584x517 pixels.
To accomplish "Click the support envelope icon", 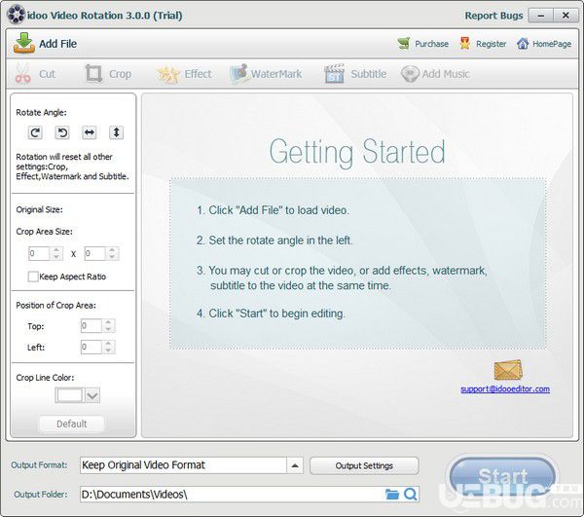I will tap(508, 370).
